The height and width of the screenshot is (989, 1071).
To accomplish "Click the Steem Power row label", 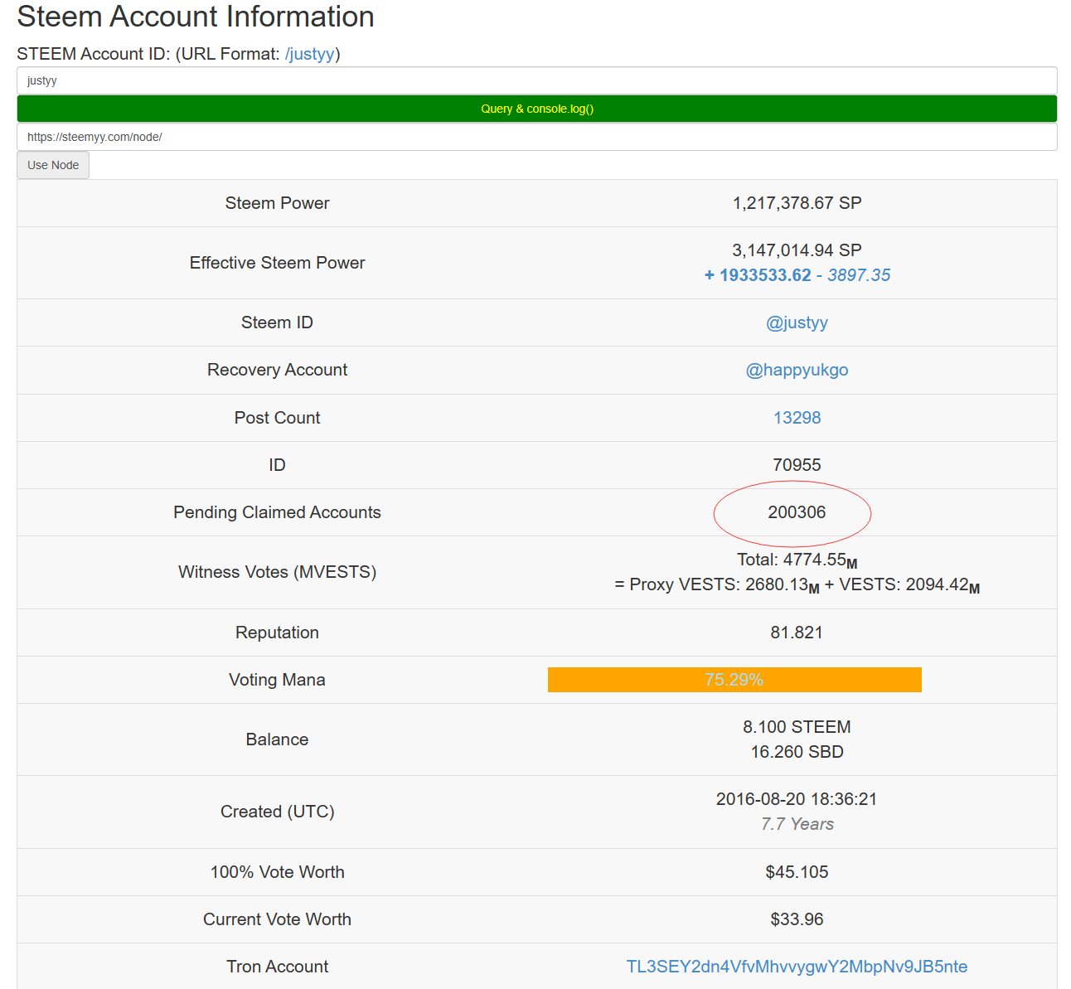I will click(x=277, y=203).
